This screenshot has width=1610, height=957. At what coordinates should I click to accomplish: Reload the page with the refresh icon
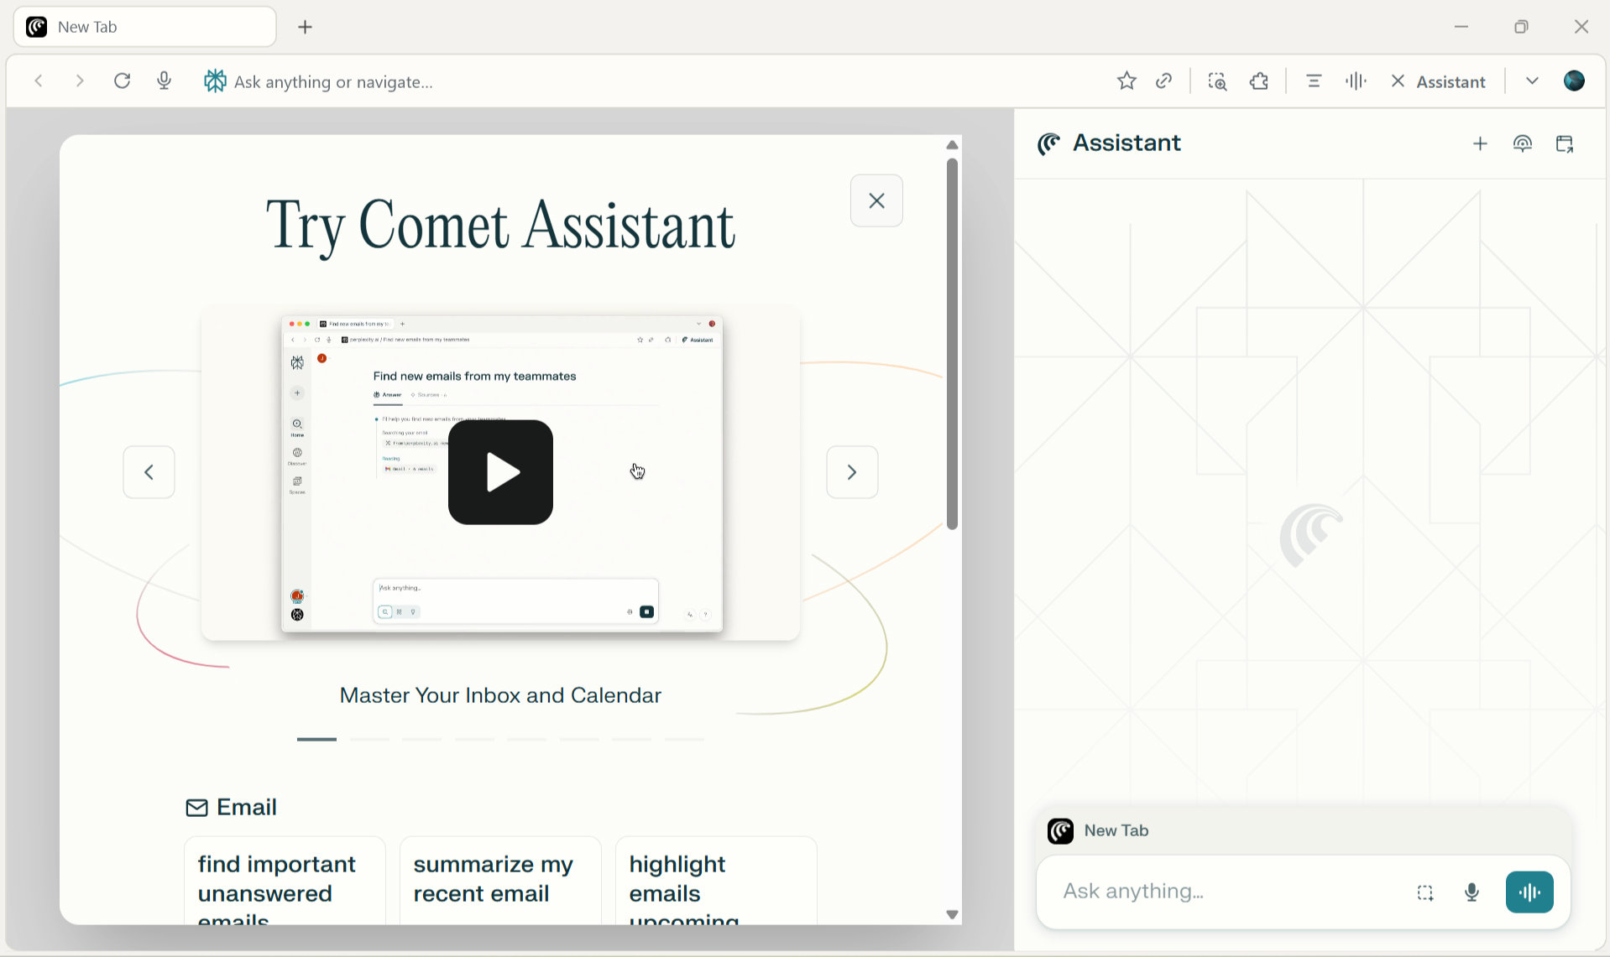tap(123, 81)
